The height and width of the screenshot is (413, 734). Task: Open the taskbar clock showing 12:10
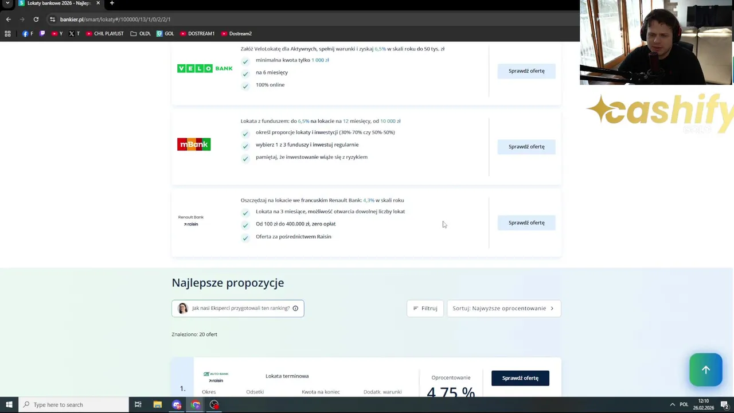[704, 404]
